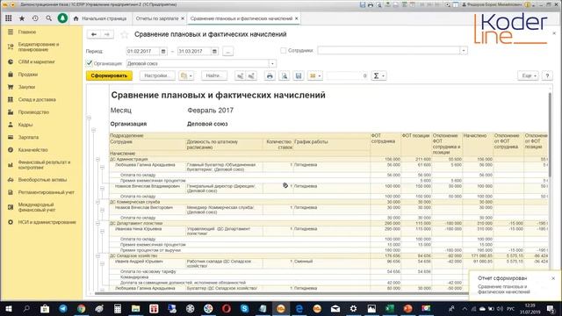562x316 pixels.
Task: Go back with left arrow button
Action: tap(94, 34)
